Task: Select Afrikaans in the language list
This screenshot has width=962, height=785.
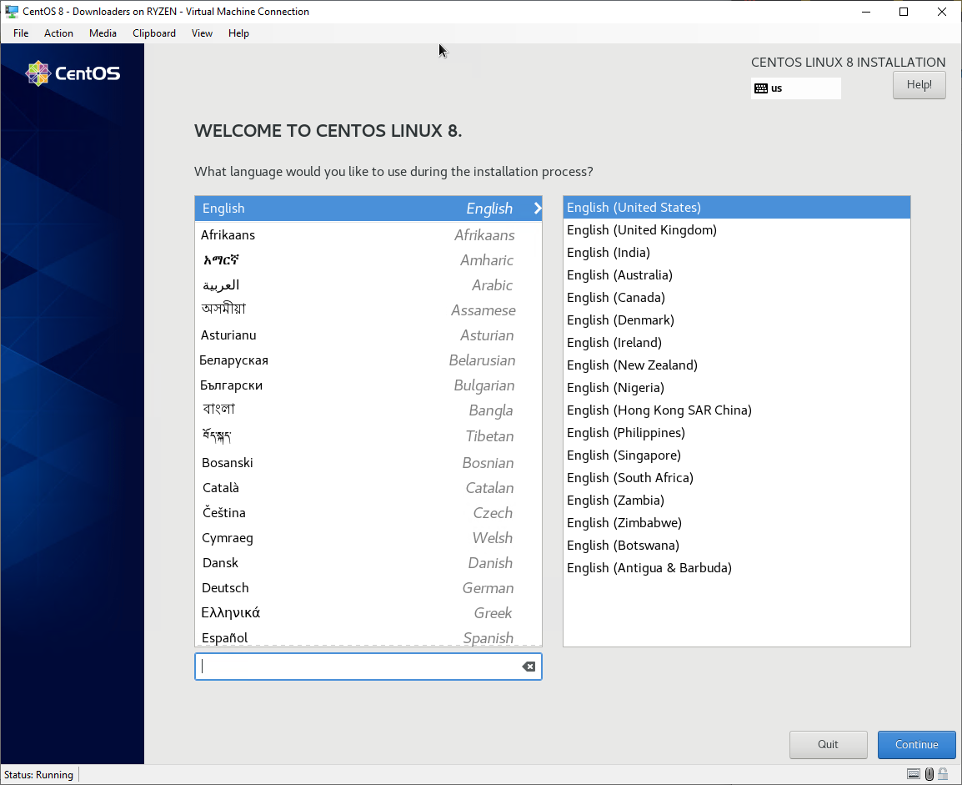Action: (368, 235)
